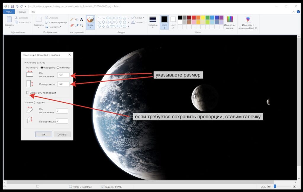
Task: Select Цвет 1 as active color
Action: (164, 22)
